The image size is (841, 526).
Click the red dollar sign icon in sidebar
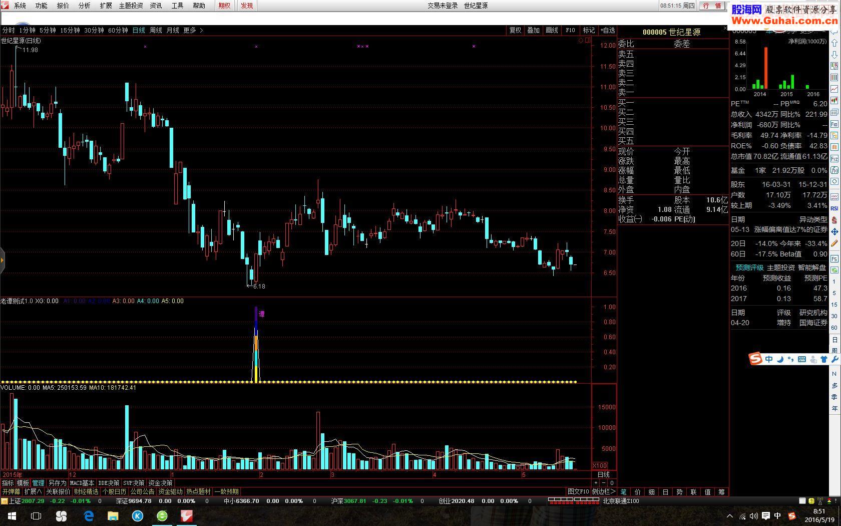coord(834,220)
